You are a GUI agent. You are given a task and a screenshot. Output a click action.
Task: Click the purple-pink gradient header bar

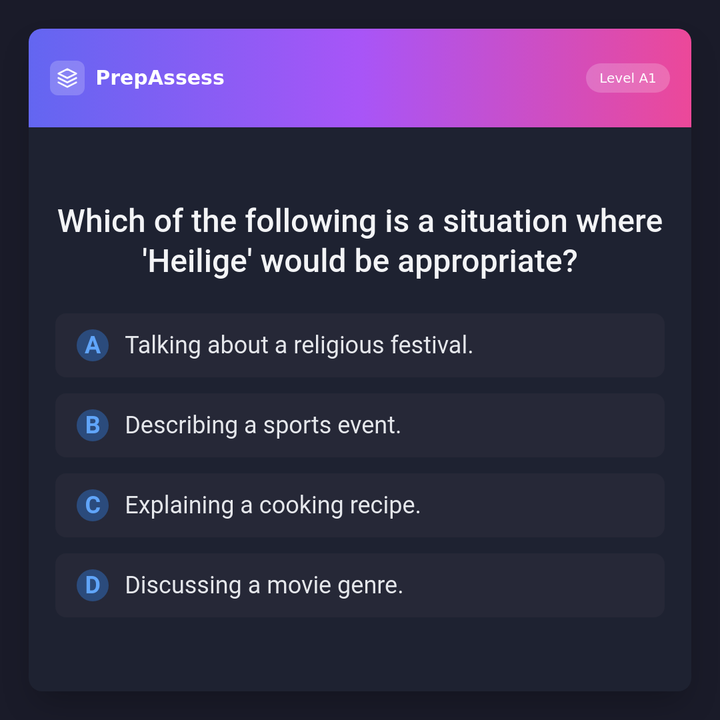point(400,78)
